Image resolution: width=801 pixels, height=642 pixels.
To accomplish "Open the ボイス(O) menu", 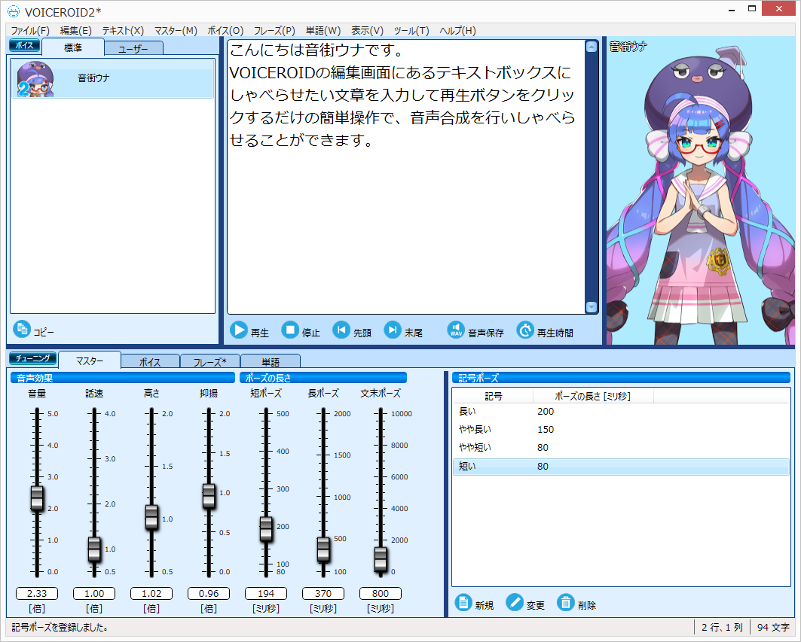I will click(x=225, y=31).
